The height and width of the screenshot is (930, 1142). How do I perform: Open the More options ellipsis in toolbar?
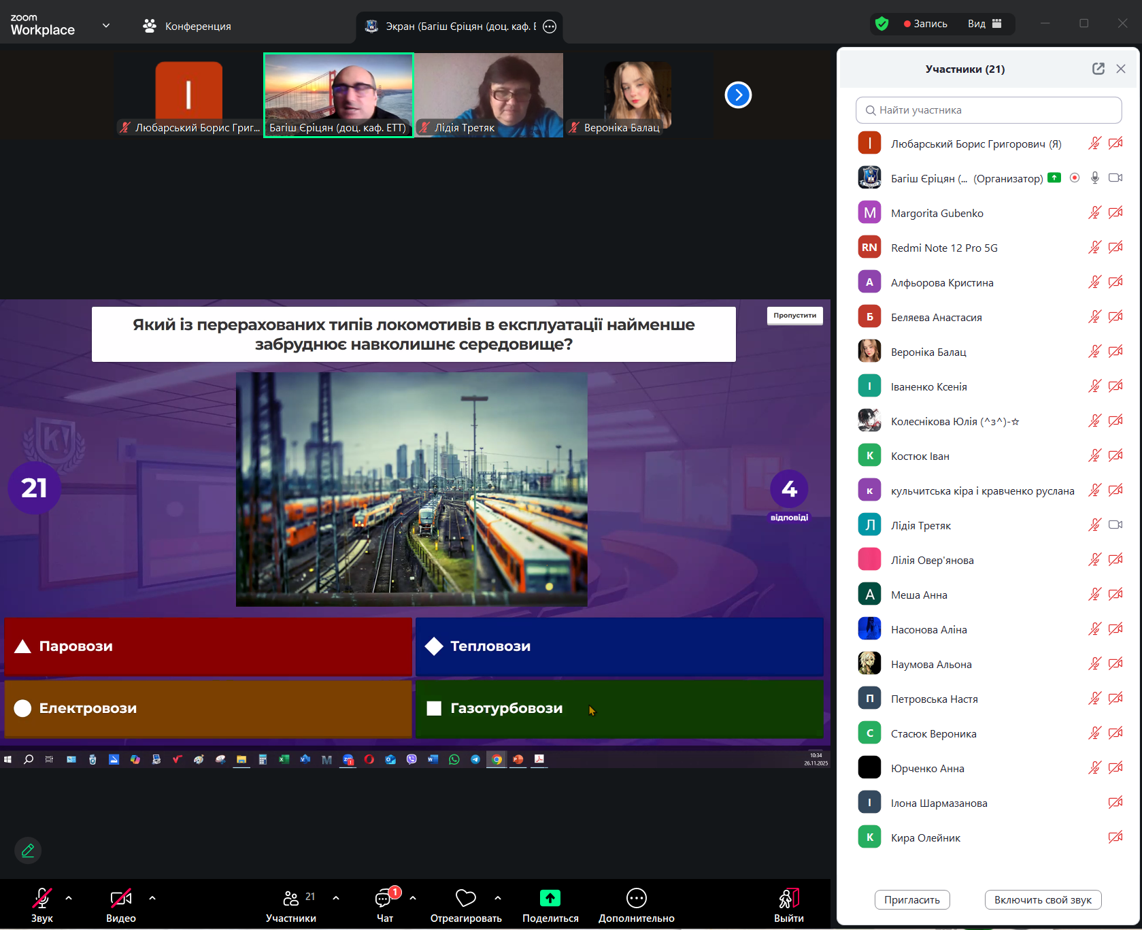pos(636,898)
